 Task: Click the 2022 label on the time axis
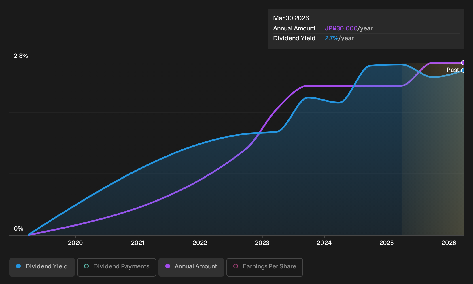[200, 243]
